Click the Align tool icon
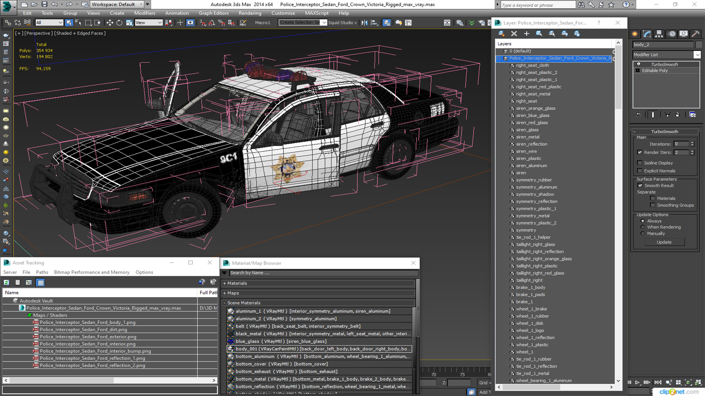The height and width of the screenshot is (396, 705). 374,23
